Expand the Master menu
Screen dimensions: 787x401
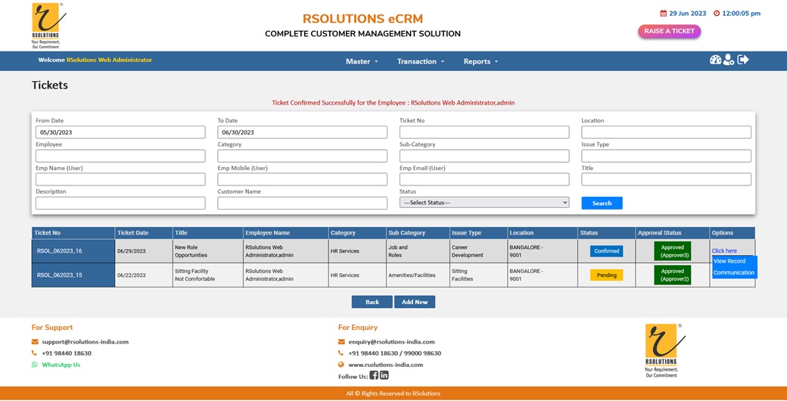coord(362,61)
